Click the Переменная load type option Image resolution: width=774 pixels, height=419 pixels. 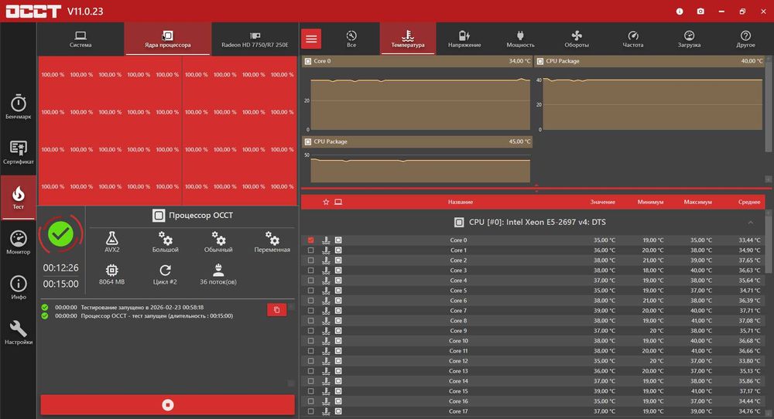[272, 241]
